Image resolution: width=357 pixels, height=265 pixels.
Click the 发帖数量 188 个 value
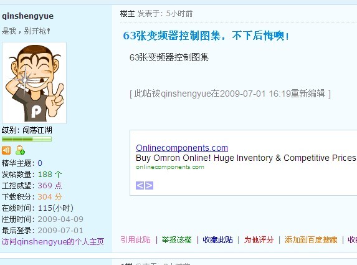(50, 175)
